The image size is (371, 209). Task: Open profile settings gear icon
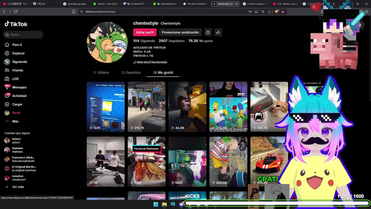(x=208, y=32)
